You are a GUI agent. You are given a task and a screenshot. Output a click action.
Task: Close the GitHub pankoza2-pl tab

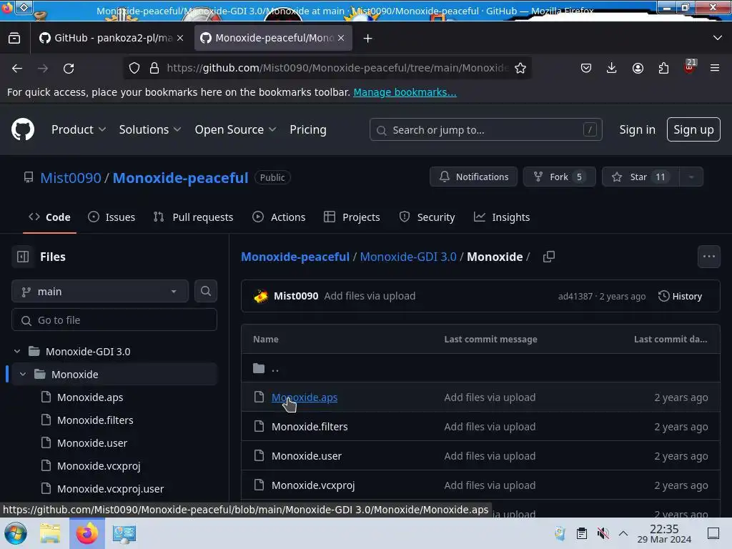click(x=180, y=38)
